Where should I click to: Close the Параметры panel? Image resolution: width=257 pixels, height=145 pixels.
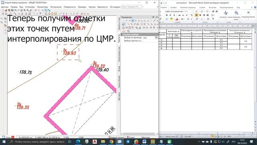(157, 17)
